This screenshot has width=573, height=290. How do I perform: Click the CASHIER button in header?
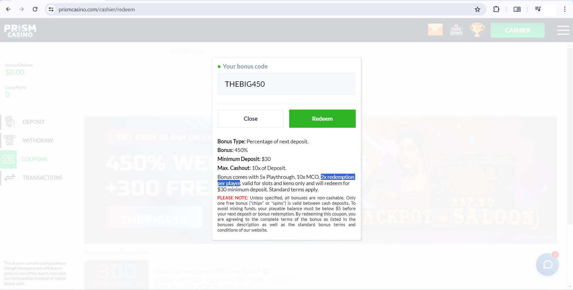[517, 30]
